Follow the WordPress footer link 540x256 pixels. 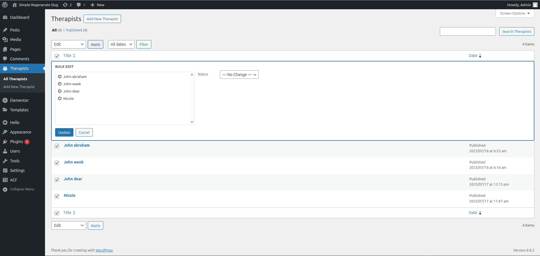[x=104, y=250]
